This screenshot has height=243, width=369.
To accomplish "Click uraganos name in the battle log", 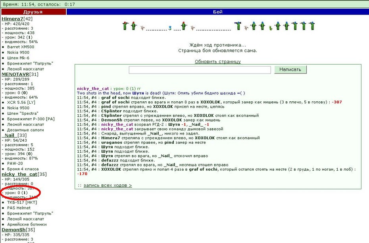I will pyautogui.click(x=111, y=142).
